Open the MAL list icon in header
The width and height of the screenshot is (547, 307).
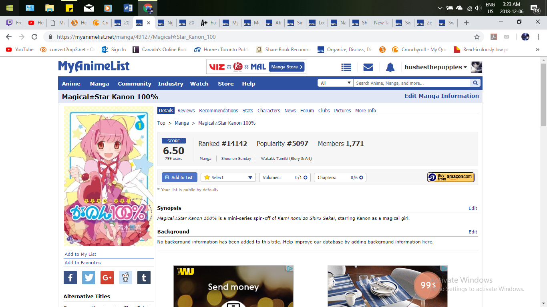click(346, 67)
